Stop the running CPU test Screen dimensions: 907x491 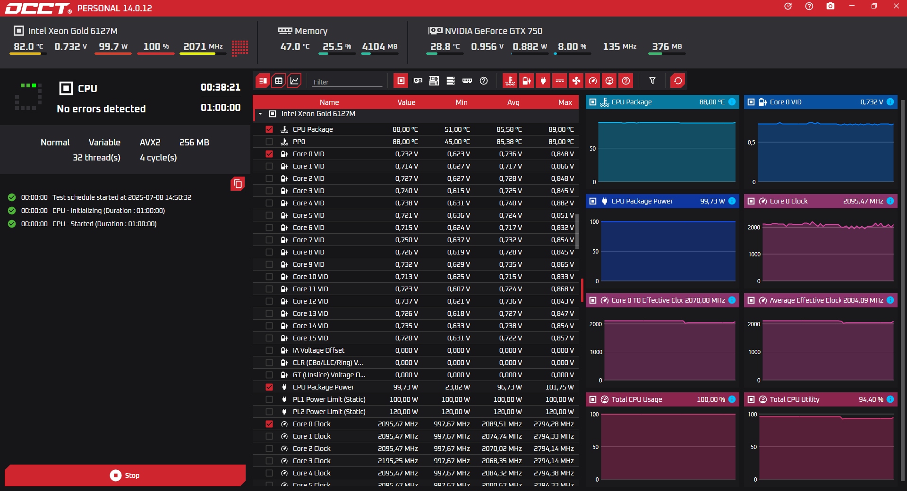(125, 475)
